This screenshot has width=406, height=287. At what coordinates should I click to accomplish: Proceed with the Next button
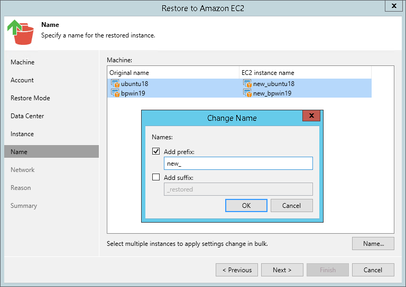[x=282, y=270]
